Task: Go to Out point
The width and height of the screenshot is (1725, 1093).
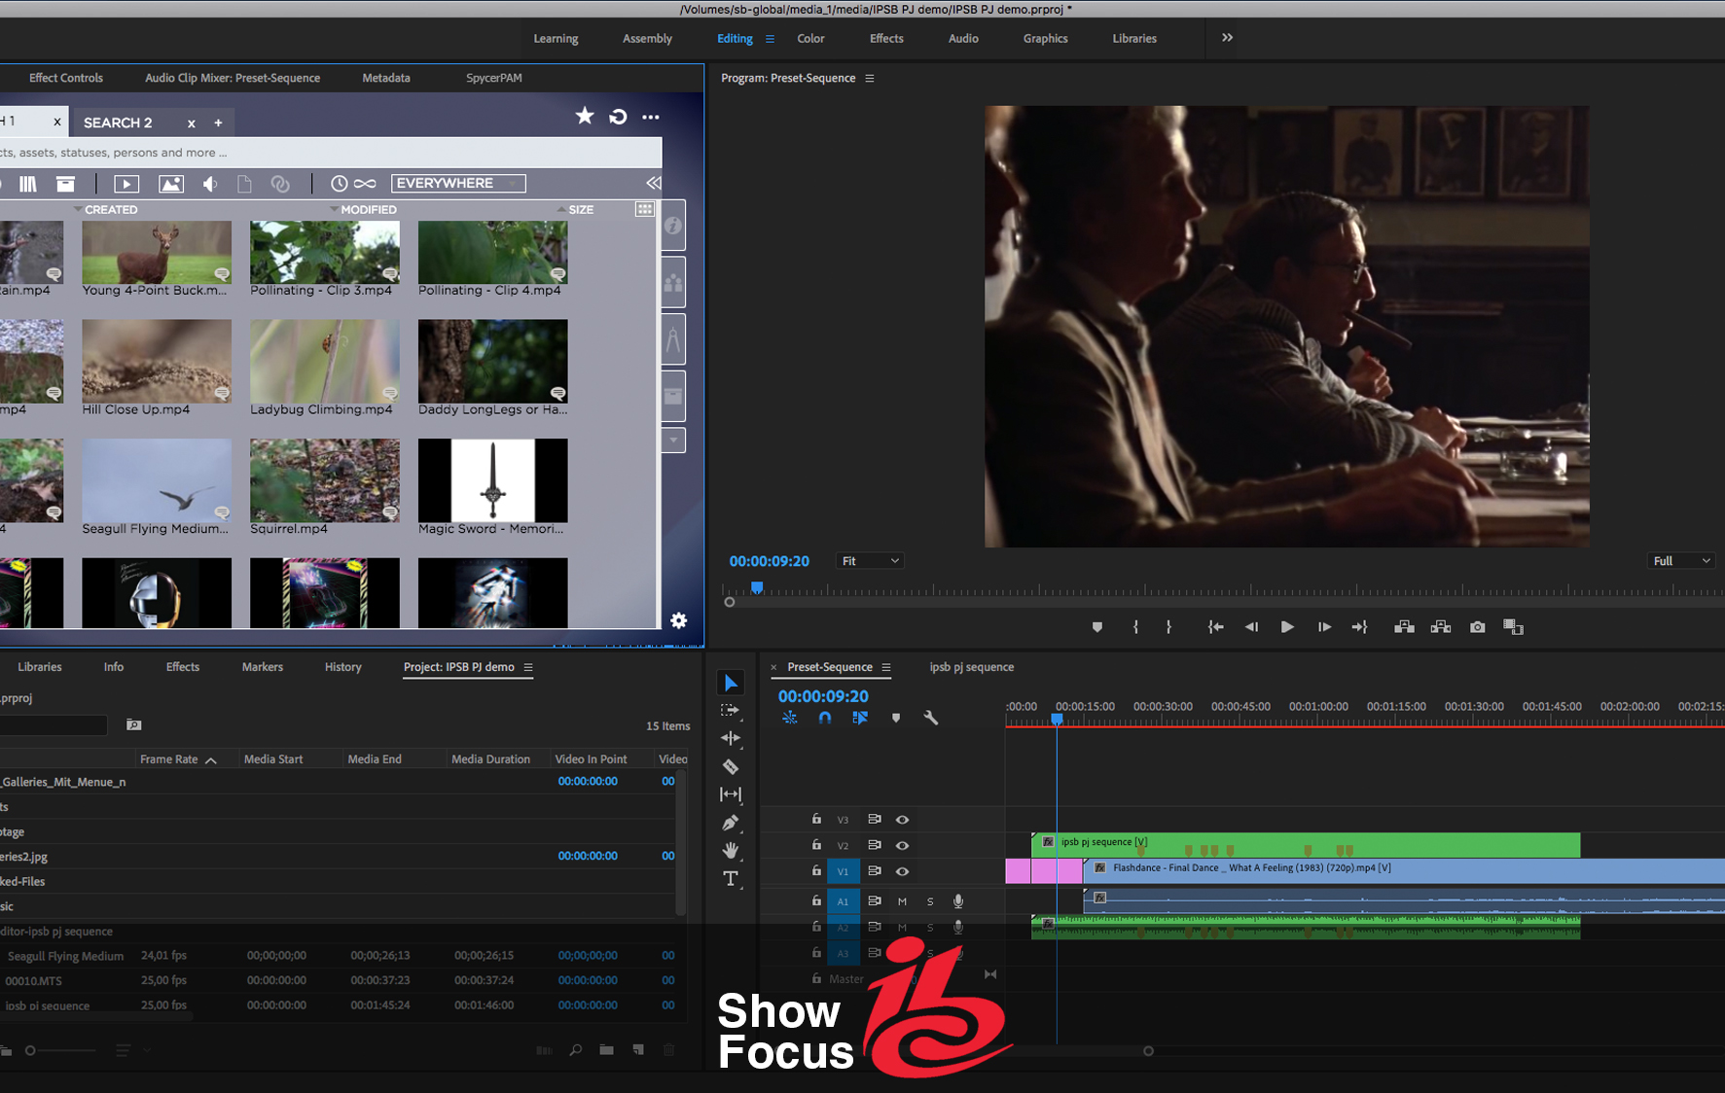Action: tap(1359, 627)
